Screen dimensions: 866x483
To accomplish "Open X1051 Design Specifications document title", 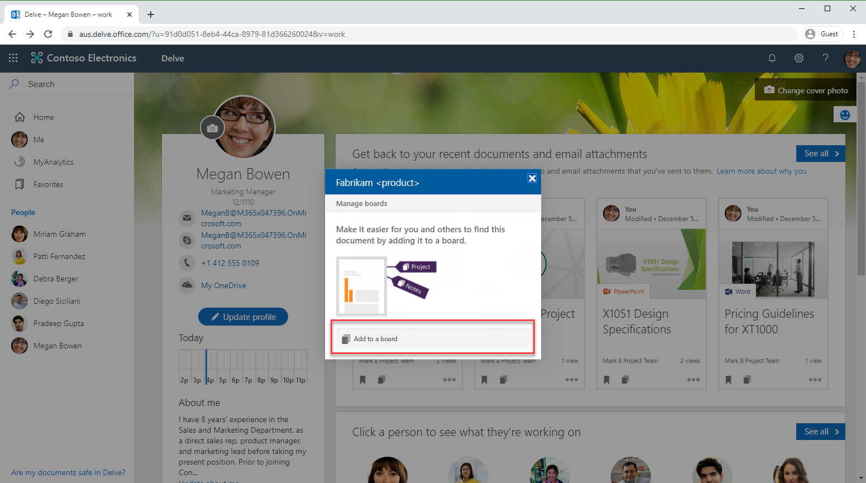I will (x=637, y=322).
